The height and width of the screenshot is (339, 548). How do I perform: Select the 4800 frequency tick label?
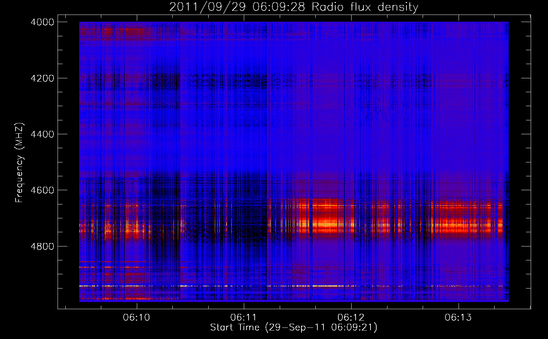point(42,246)
